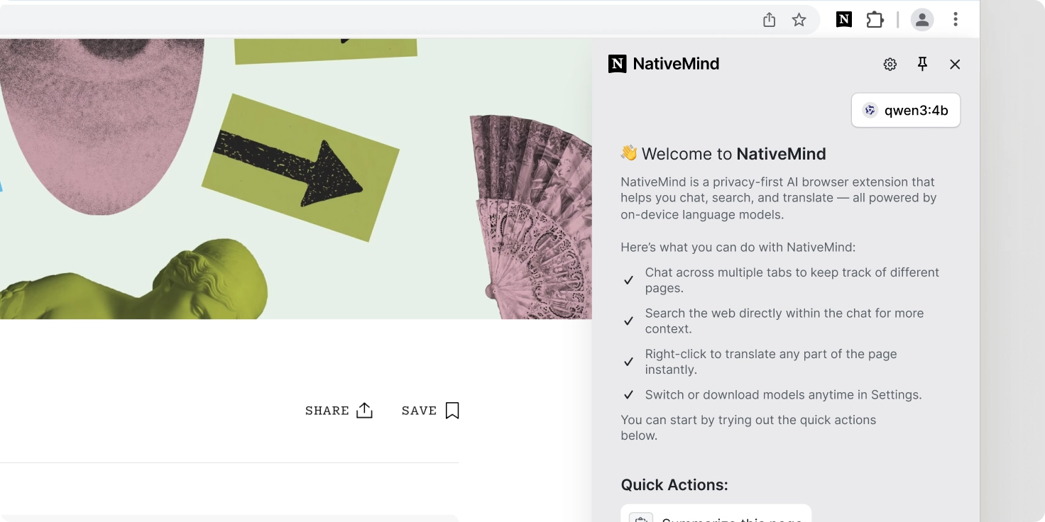Image resolution: width=1045 pixels, height=522 pixels.
Task: Click the SAVE bookmark button on article
Action: 430,411
